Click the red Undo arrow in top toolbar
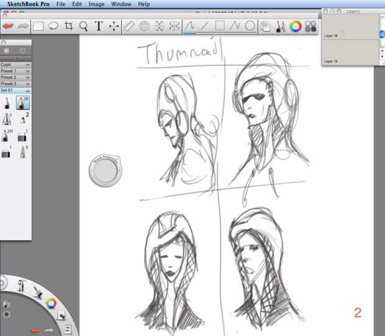This screenshot has width=385, height=336. [8, 26]
